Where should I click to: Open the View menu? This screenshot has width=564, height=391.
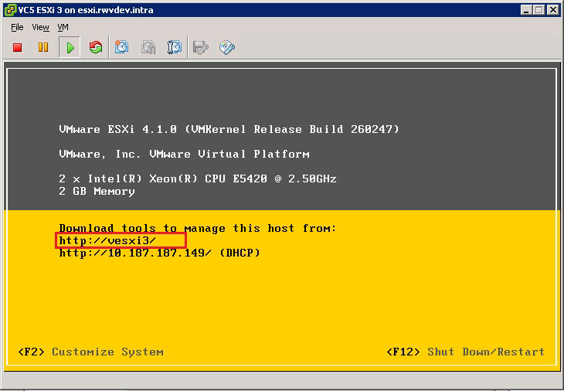click(40, 27)
